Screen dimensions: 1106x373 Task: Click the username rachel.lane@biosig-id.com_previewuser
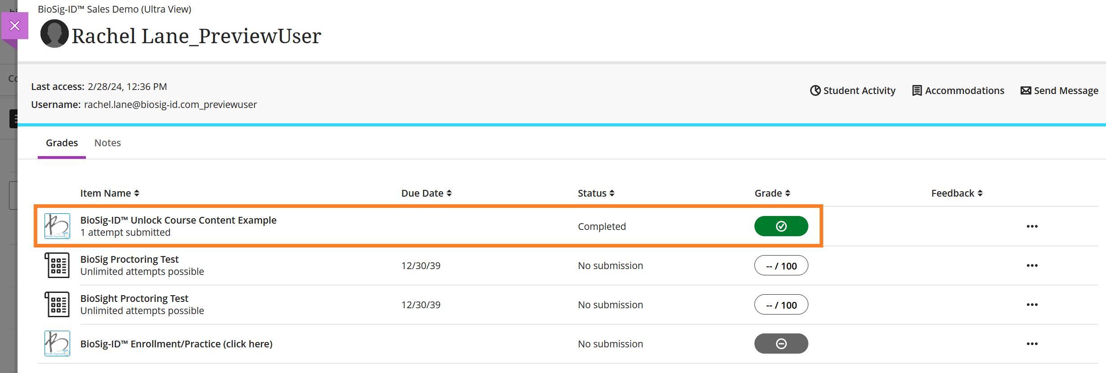click(170, 104)
